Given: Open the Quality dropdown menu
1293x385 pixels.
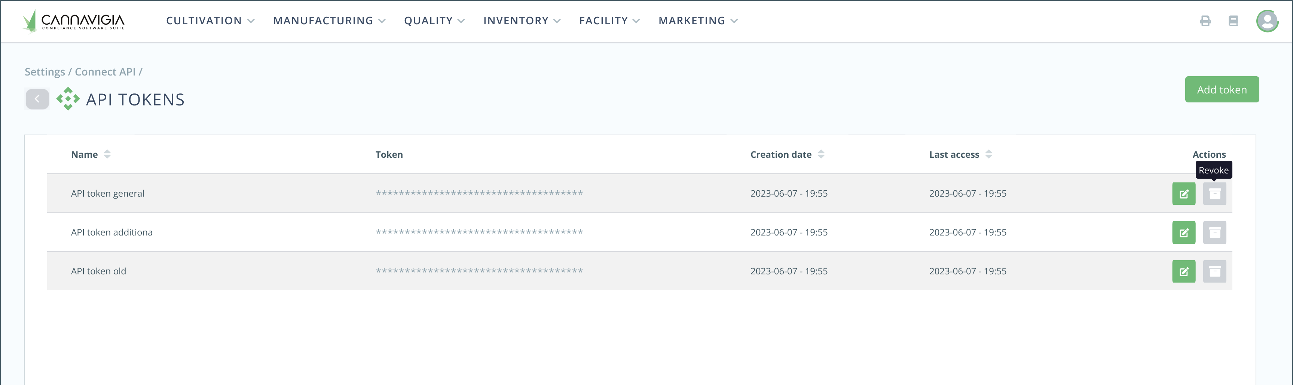Looking at the screenshot, I should click(434, 21).
